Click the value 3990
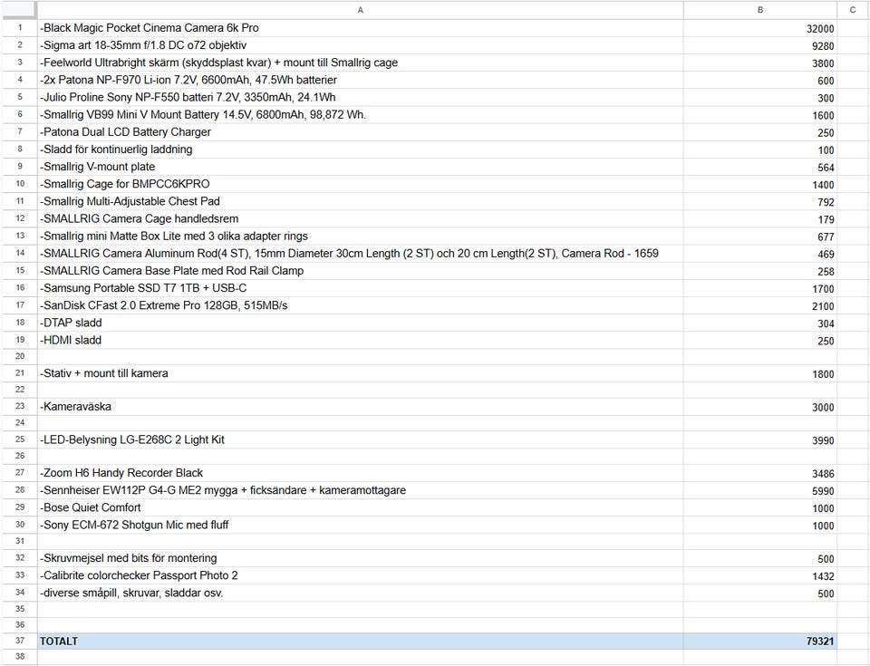Image resolution: width=870 pixels, height=666 pixels. (x=823, y=440)
